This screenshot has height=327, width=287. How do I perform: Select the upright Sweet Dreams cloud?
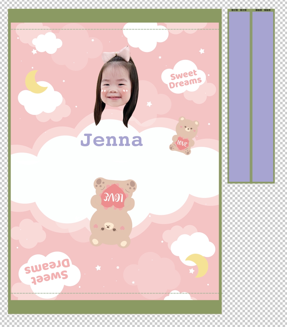tap(184, 78)
